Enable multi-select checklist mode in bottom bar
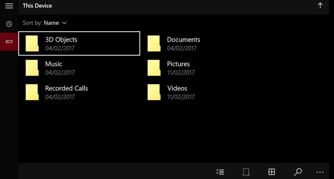 coord(220,172)
